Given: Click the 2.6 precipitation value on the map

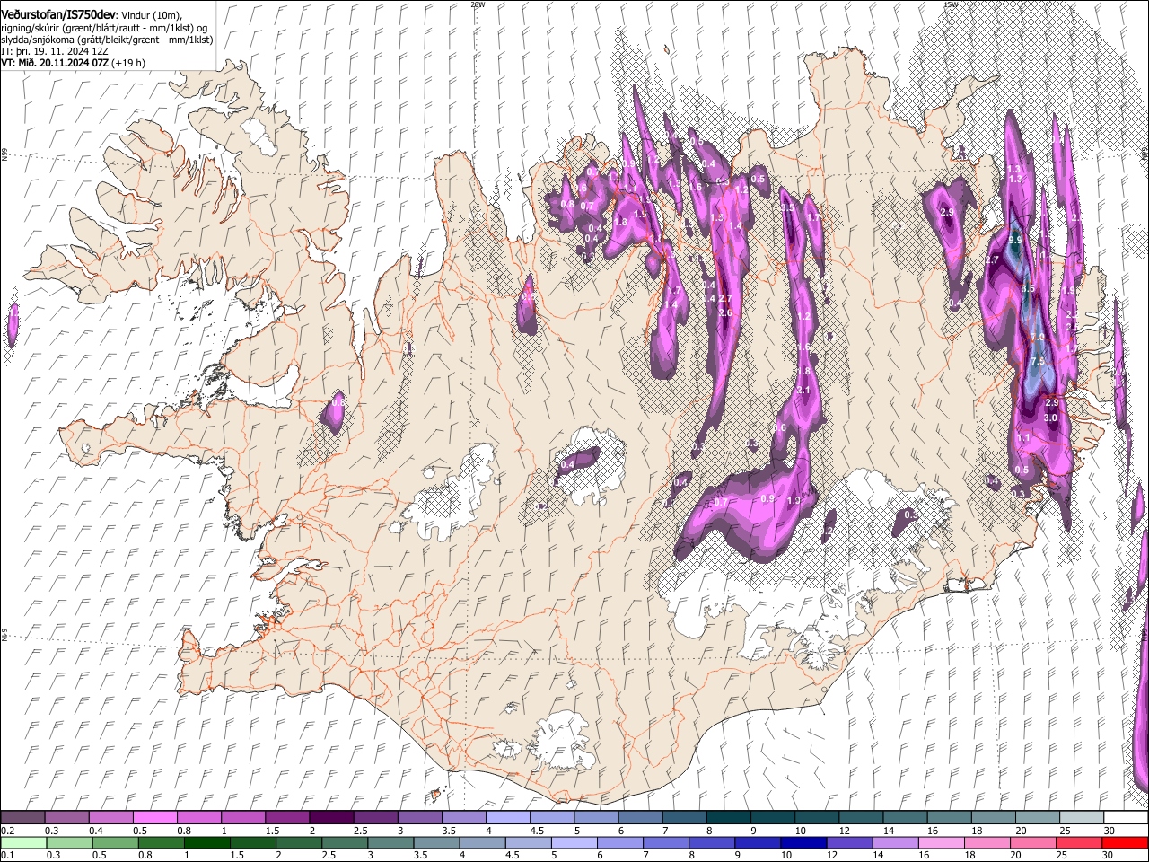Looking at the screenshot, I should click(x=725, y=313).
